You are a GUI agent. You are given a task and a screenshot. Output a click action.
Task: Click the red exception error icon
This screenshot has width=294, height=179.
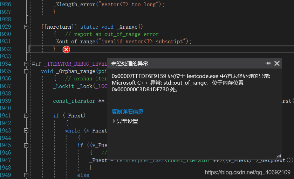[66, 50]
